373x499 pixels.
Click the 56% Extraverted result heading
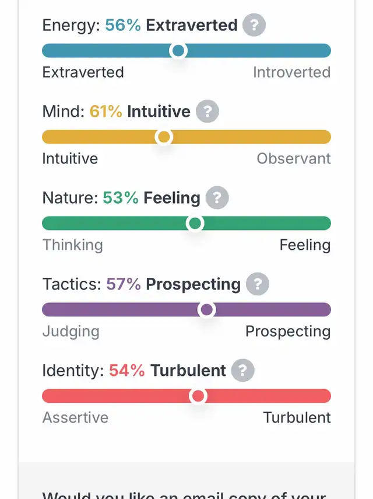click(x=171, y=26)
